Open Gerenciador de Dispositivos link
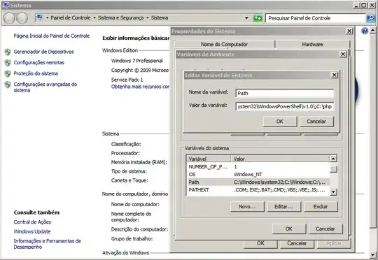Viewport: 378px width, 260px height. point(43,52)
